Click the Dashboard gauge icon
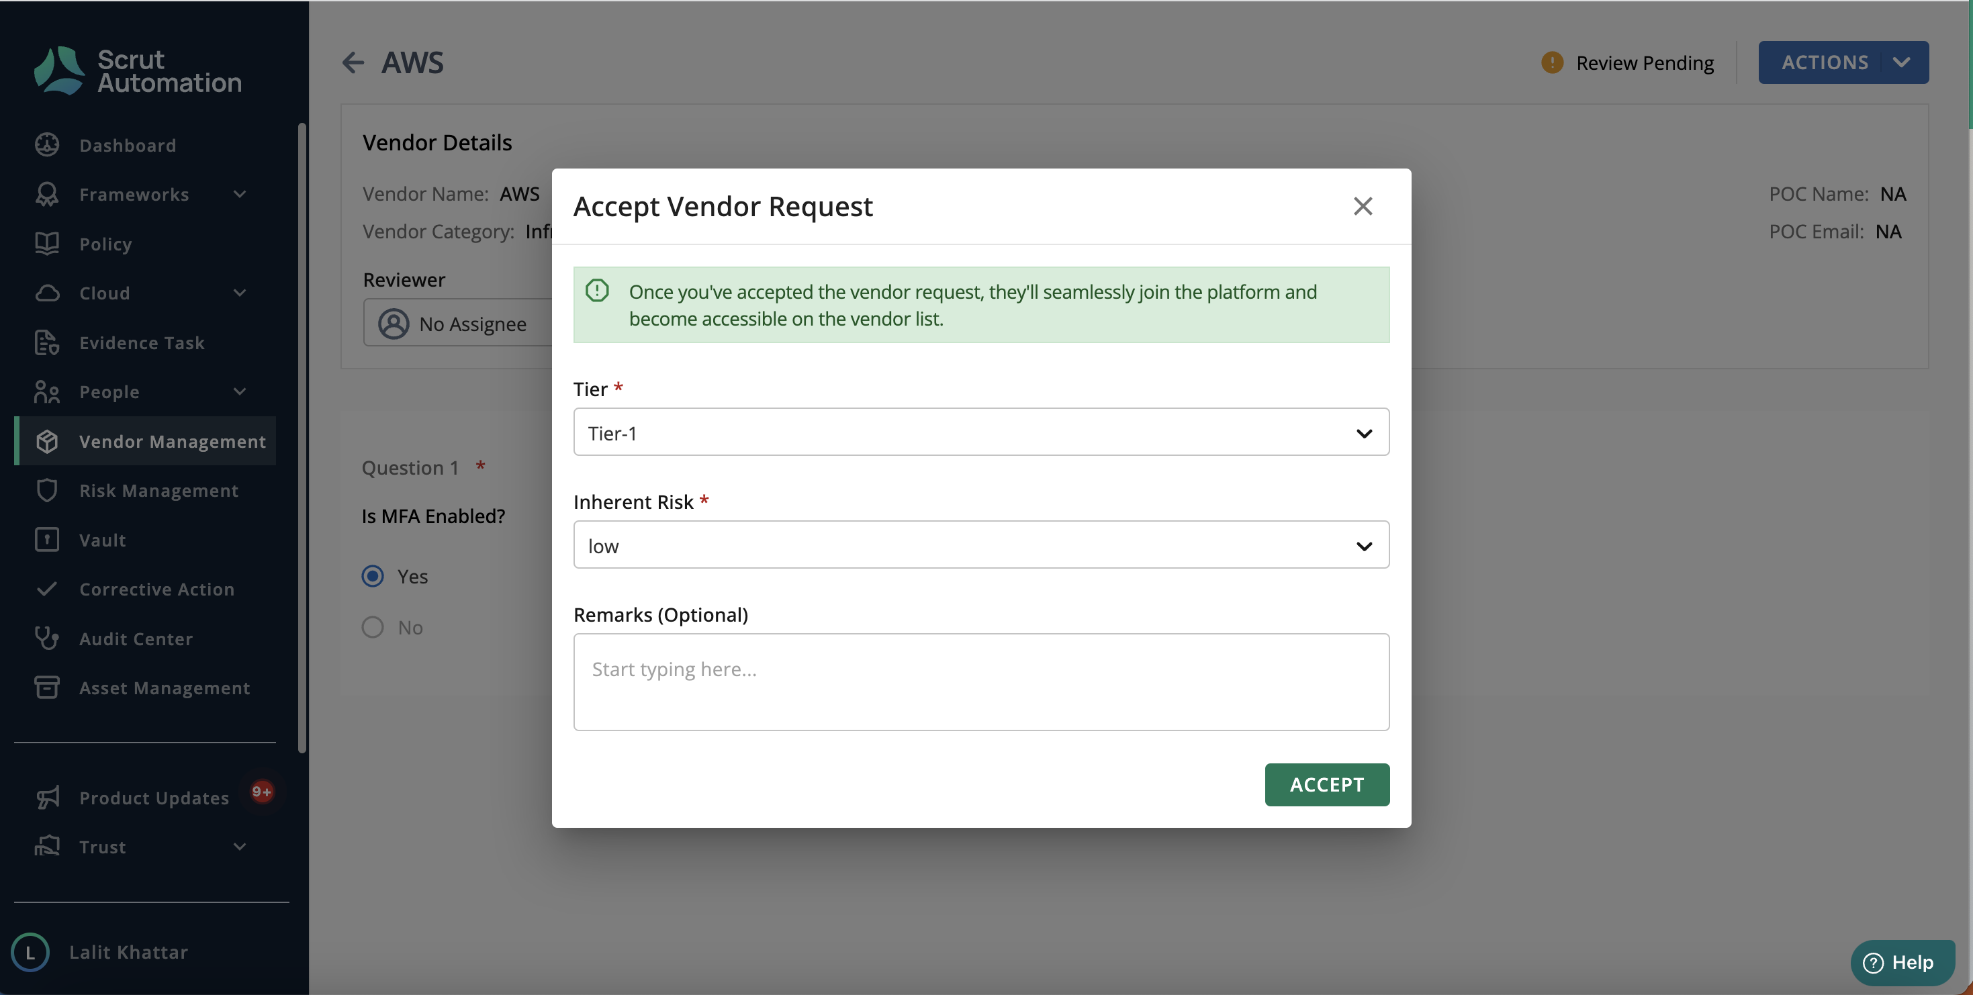The image size is (1973, 995). (x=47, y=145)
